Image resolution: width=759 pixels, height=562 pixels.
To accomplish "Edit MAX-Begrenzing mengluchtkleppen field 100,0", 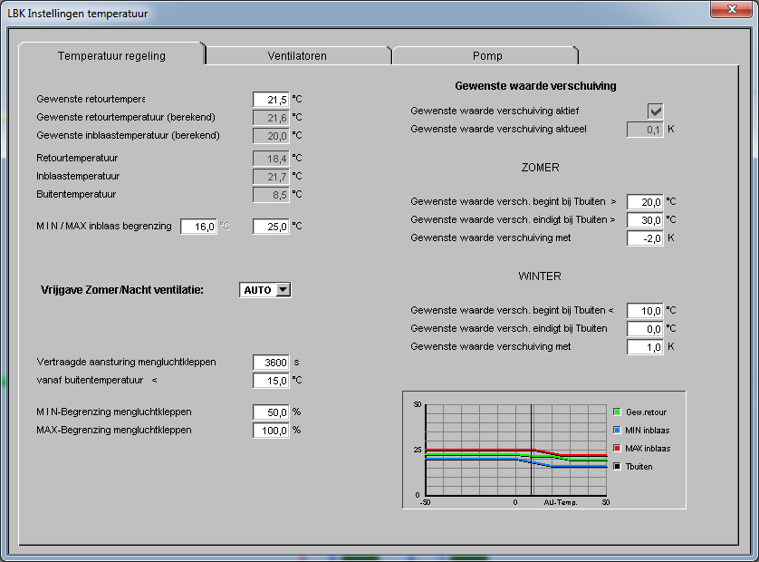I will click(271, 431).
